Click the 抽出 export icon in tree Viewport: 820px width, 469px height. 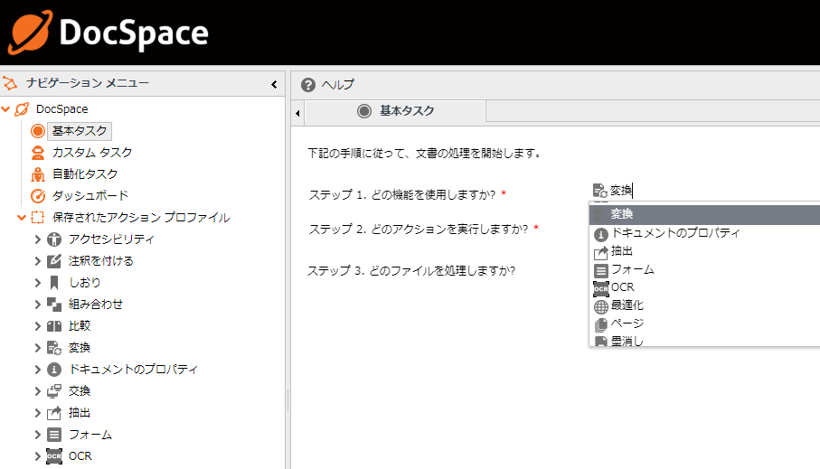pos(54,413)
